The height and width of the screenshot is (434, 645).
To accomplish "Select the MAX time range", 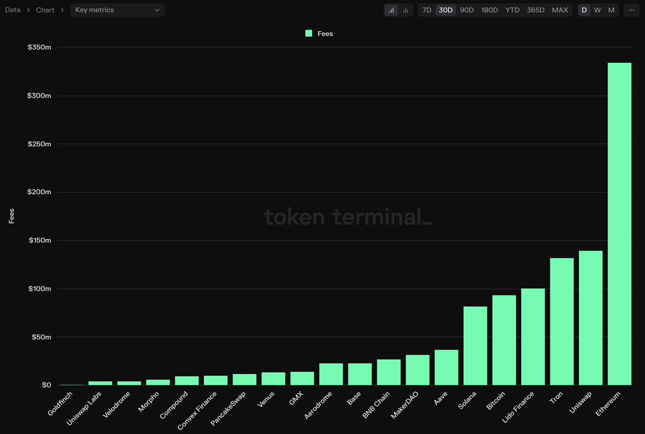I will [560, 10].
